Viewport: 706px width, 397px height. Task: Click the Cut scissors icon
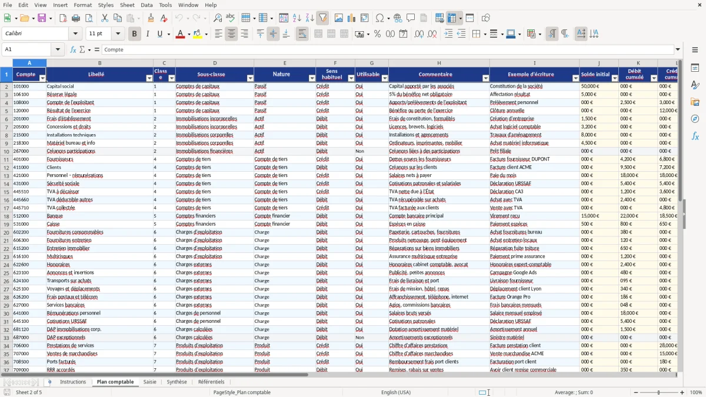click(105, 18)
